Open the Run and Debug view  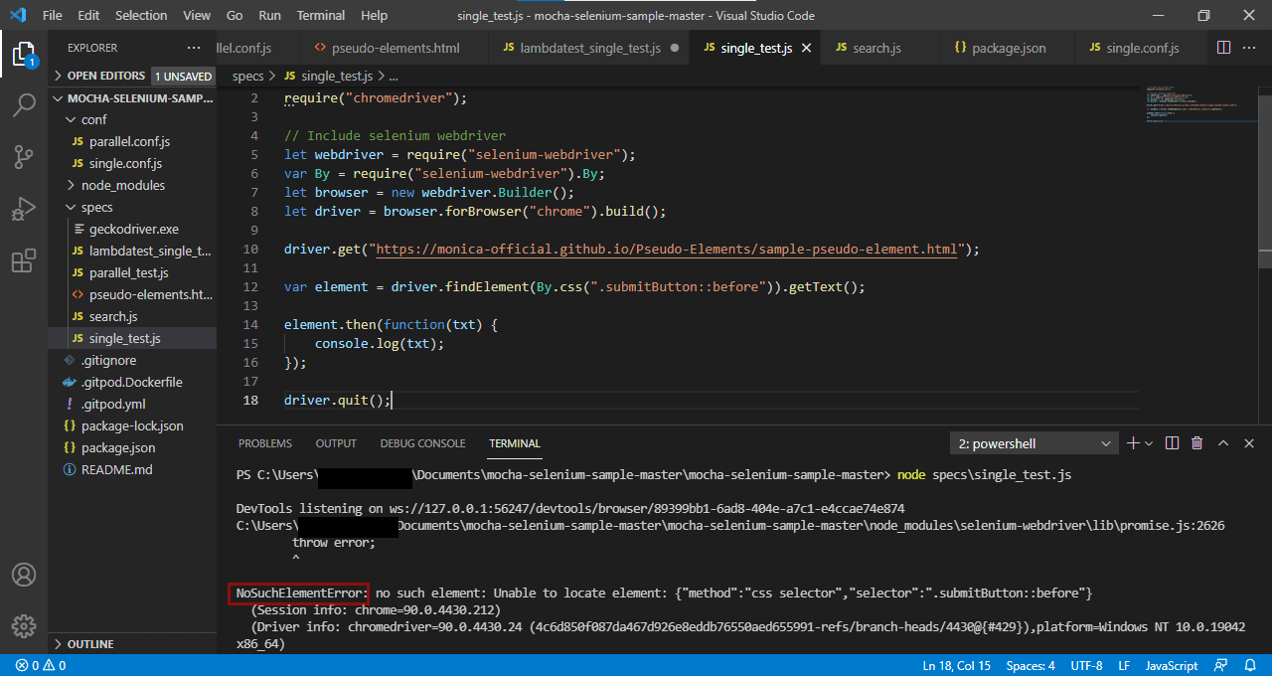pos(24,210)
